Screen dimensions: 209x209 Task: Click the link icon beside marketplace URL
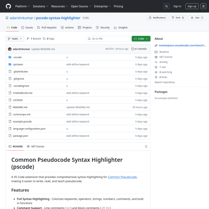(156, 45)
